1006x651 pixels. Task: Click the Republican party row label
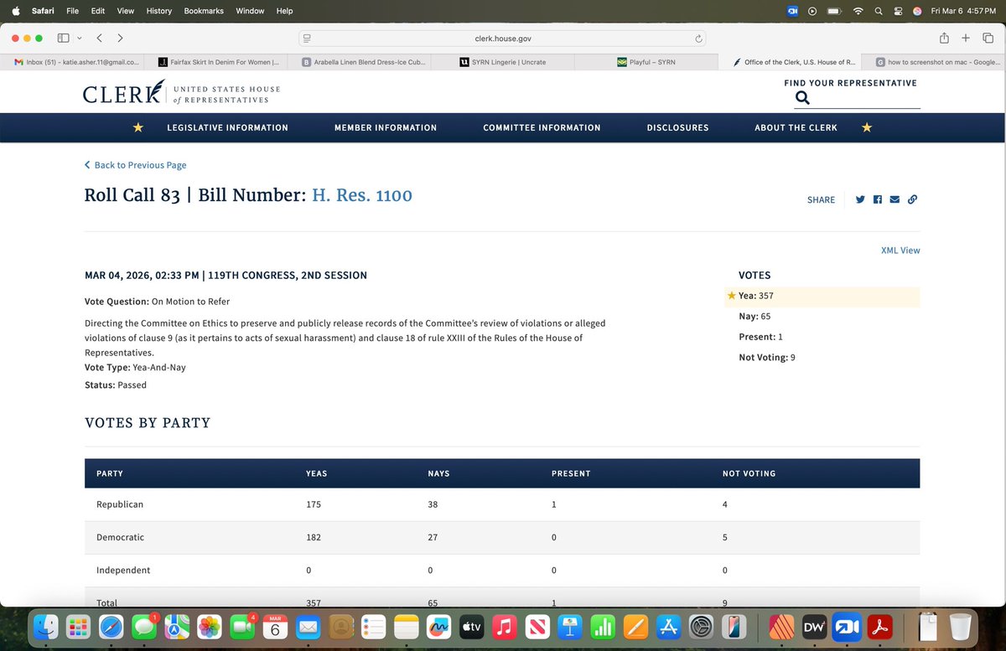click(120, 504)
